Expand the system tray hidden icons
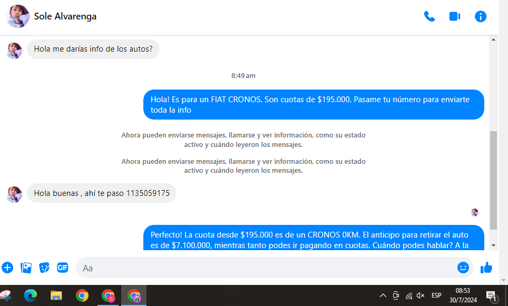Image resolution: width=508 pixels, height=306 pixels. pyautogui.click(x=383, y=295)
